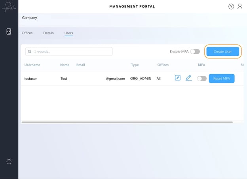The height and width of the screenshot is (179, 247).
Task: Click the help question mark icon
Action: (231, 7)
